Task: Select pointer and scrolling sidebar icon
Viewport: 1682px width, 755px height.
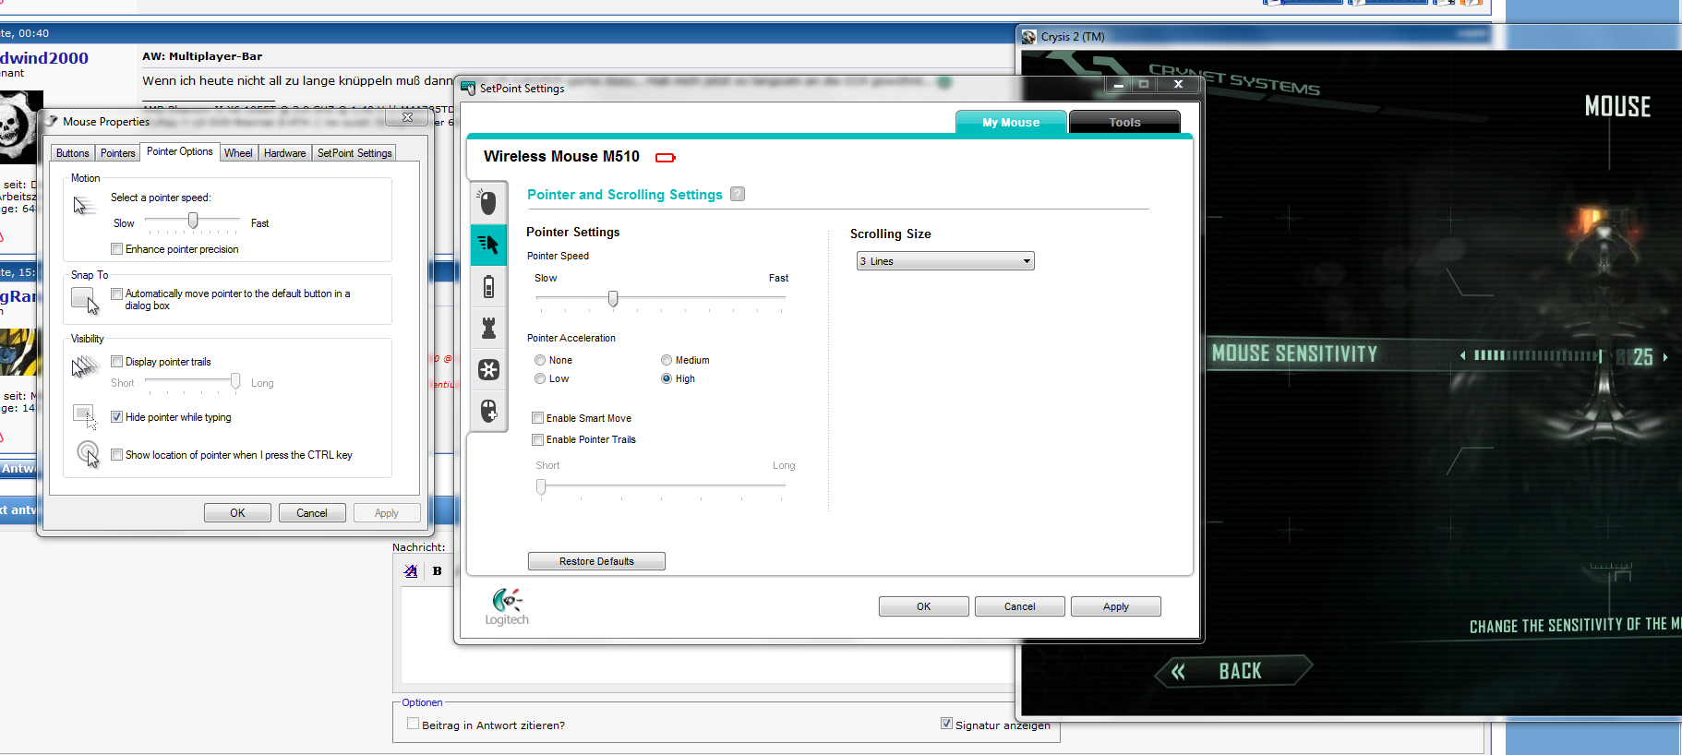Action: click(x=488, y=245)
